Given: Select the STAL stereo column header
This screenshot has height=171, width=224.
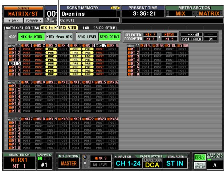Looking at the screenshot, I should click(146, 46).
